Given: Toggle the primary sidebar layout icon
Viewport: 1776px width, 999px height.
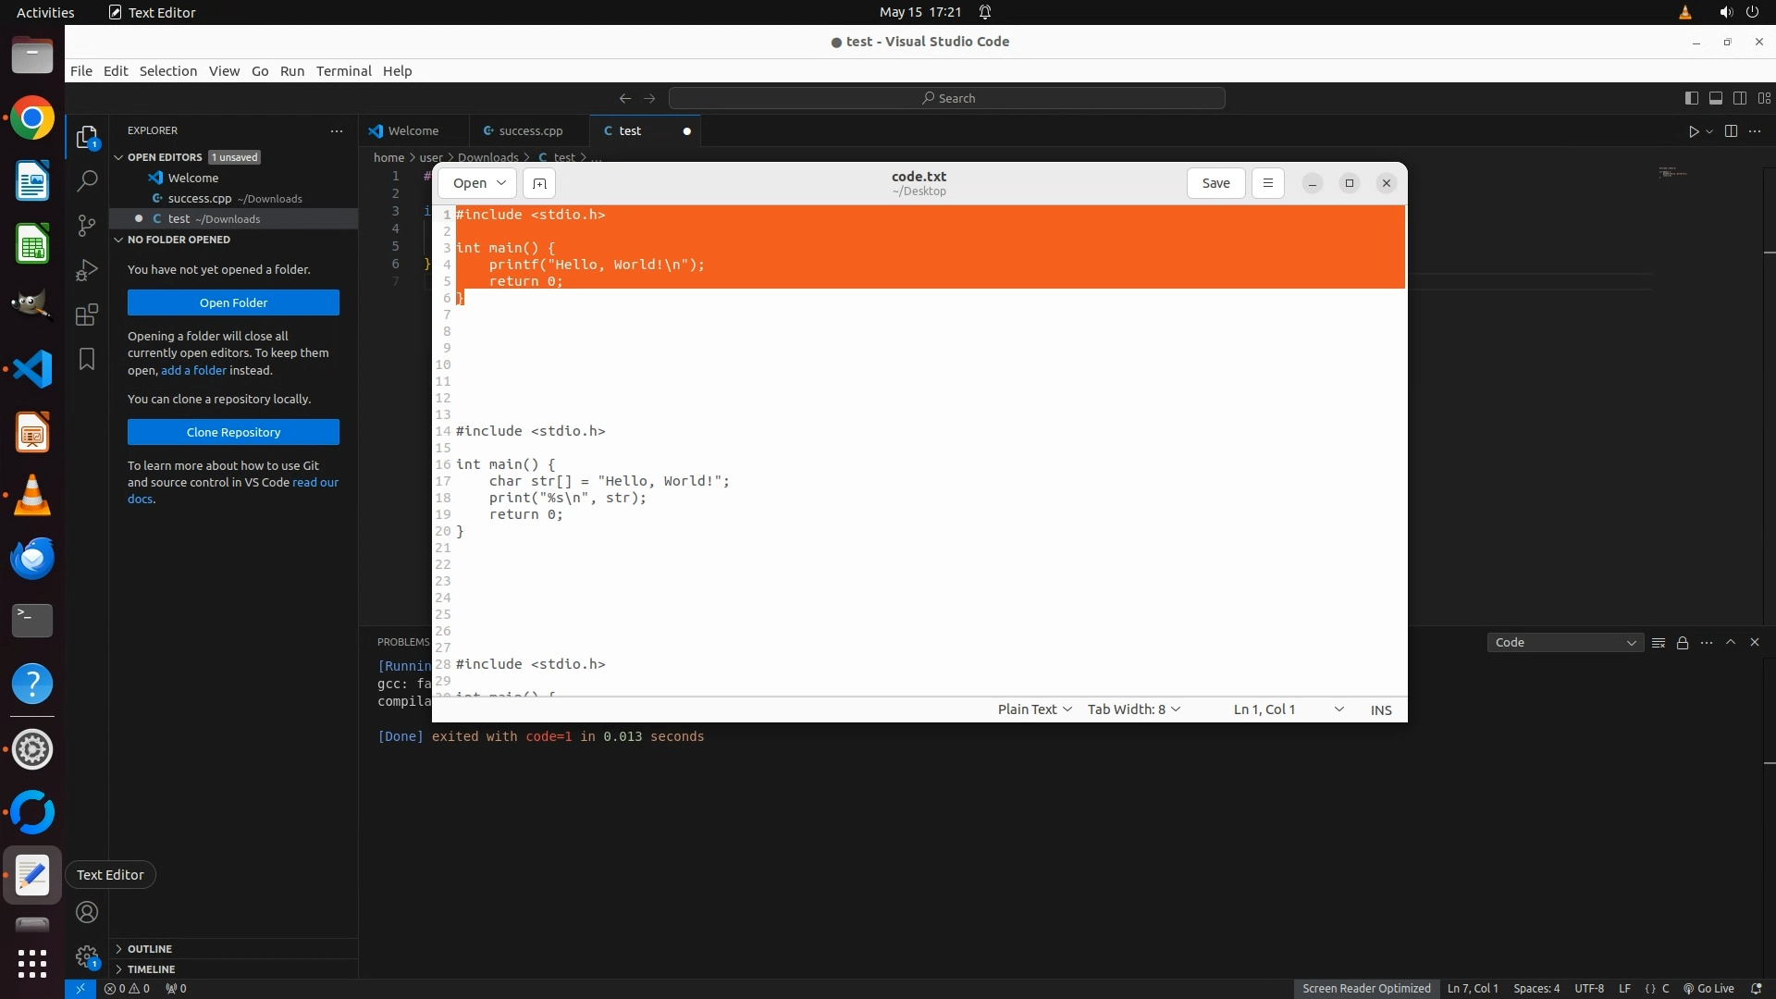Looking at the screenshot, I should pyautogui.click(x=1691, y=98).
